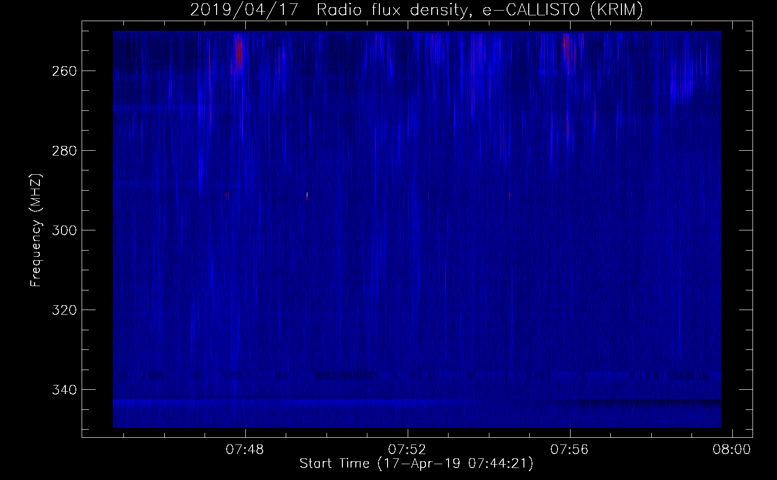The height and width of the screenshot is (480, 777).
Task: Click the bright red burst near 07:48 at 255 MHz
Action: pos(239,53)
